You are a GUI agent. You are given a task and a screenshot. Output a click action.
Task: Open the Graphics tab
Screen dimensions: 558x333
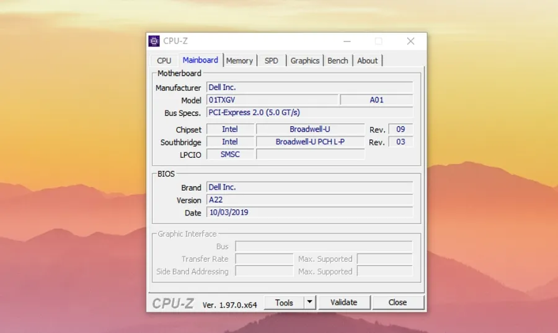coord(304,61)
